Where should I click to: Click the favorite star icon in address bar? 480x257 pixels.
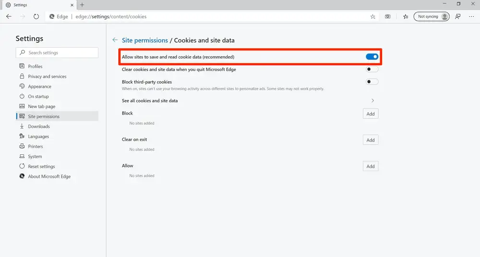pos(373,16)
